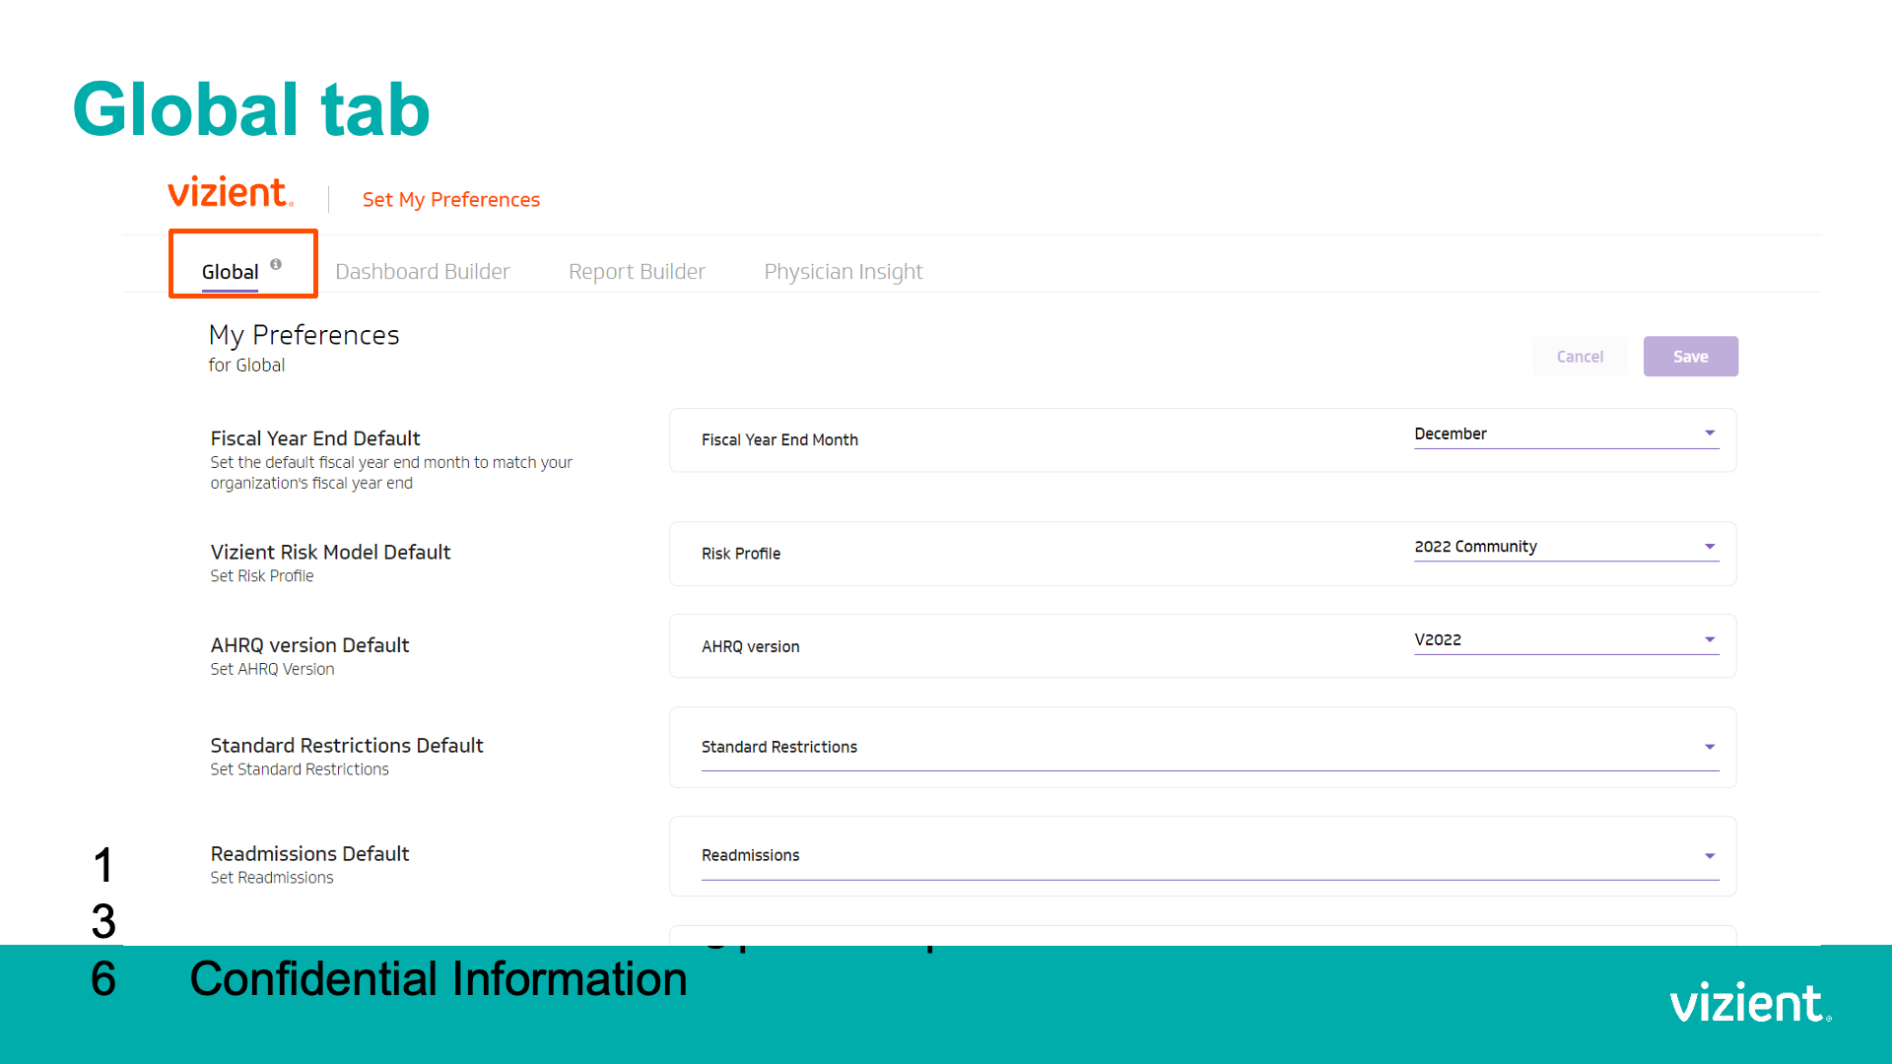Click 'Set Standard Restrictions' description text

point(300,769)
